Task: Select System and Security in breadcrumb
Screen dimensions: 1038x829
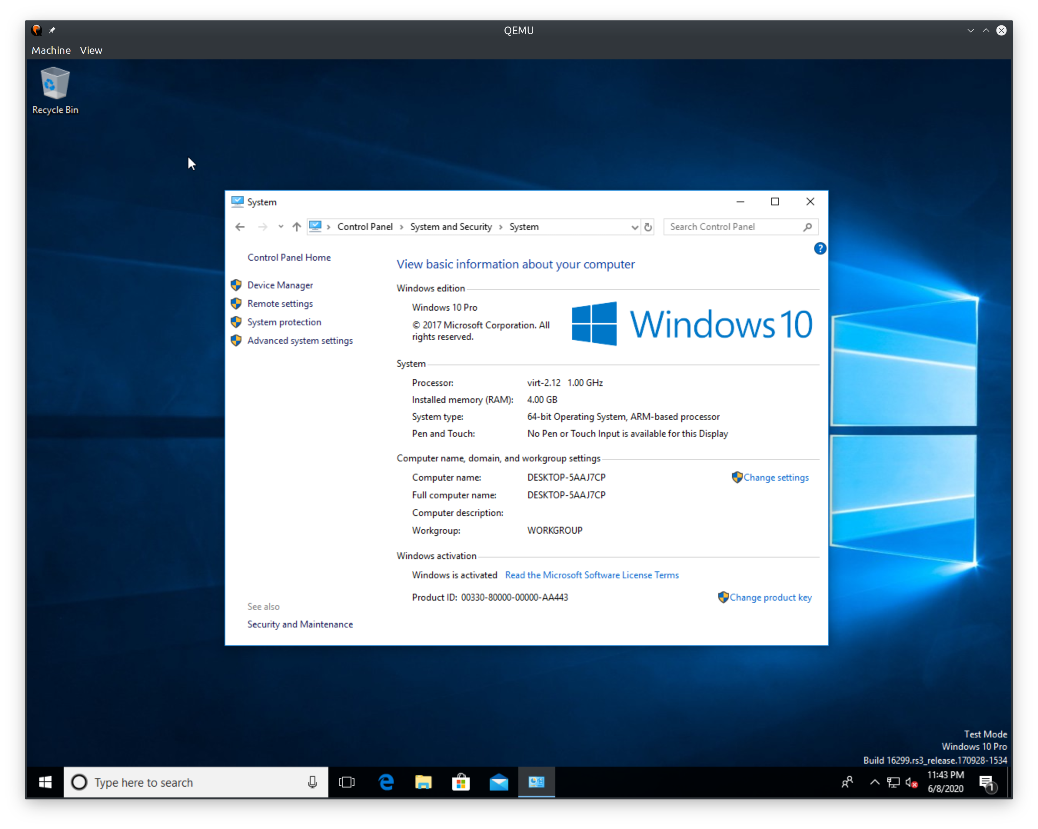Action: click(x=451, y=227)
